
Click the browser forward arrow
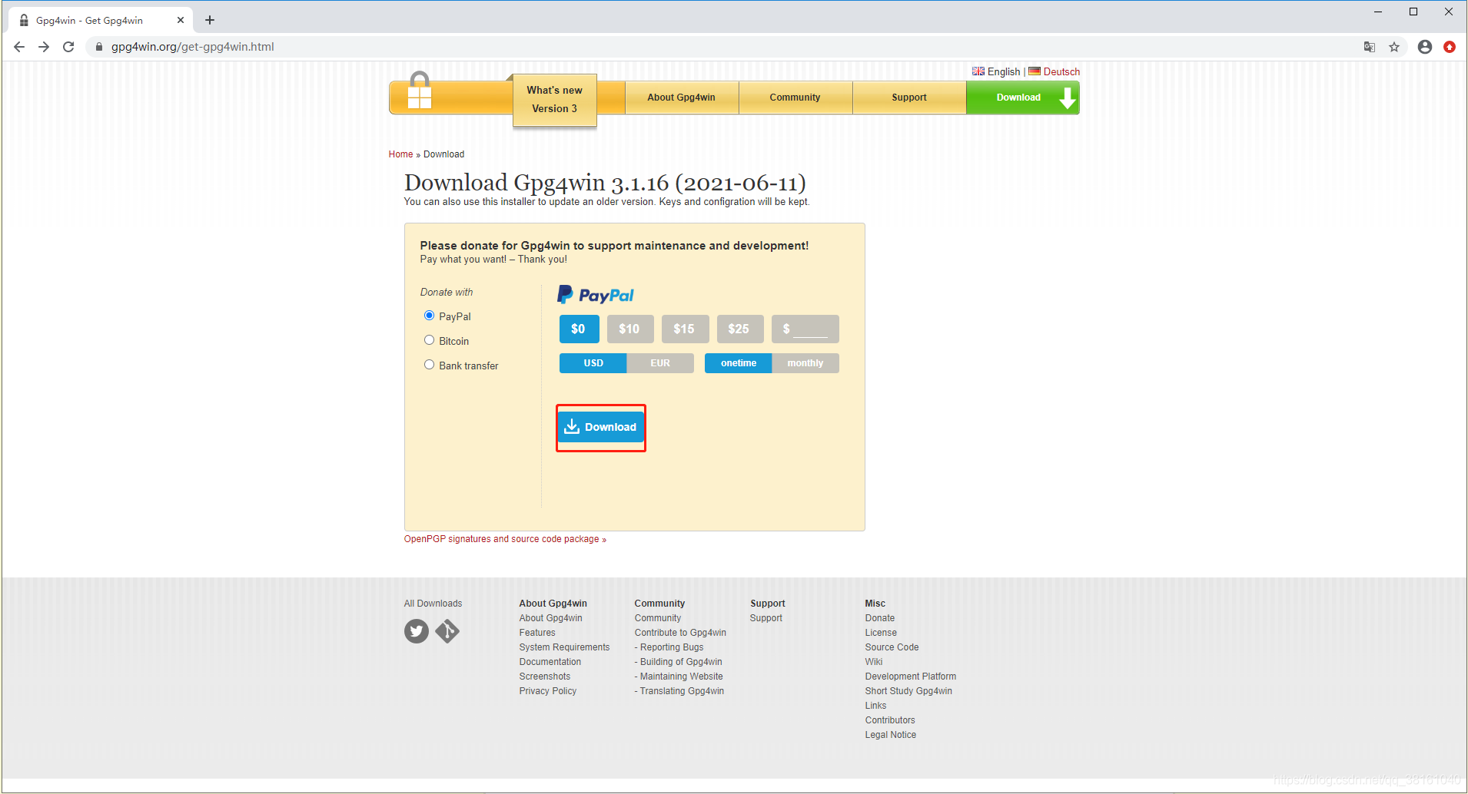pos(44,47)
